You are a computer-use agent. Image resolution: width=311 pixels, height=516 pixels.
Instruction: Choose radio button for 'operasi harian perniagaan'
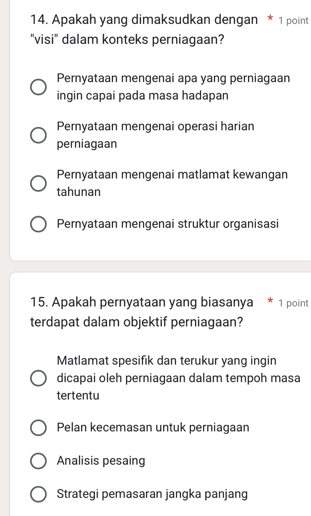tap(39, 135)
